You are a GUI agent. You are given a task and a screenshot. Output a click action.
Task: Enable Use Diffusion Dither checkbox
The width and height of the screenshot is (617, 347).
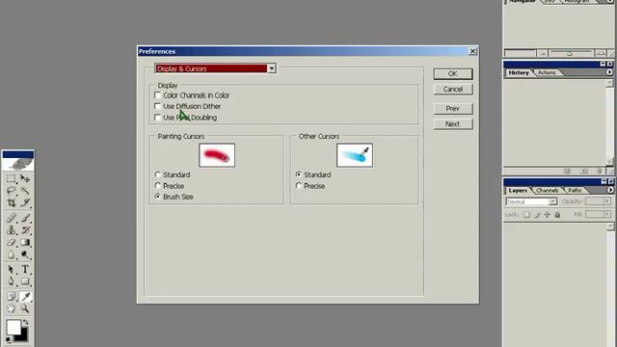click(x=157, y=106)
